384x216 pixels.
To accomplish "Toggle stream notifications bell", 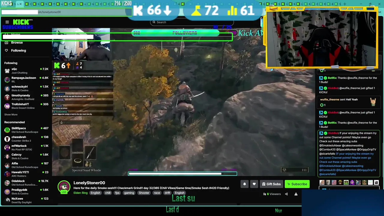I will (244, 184).
